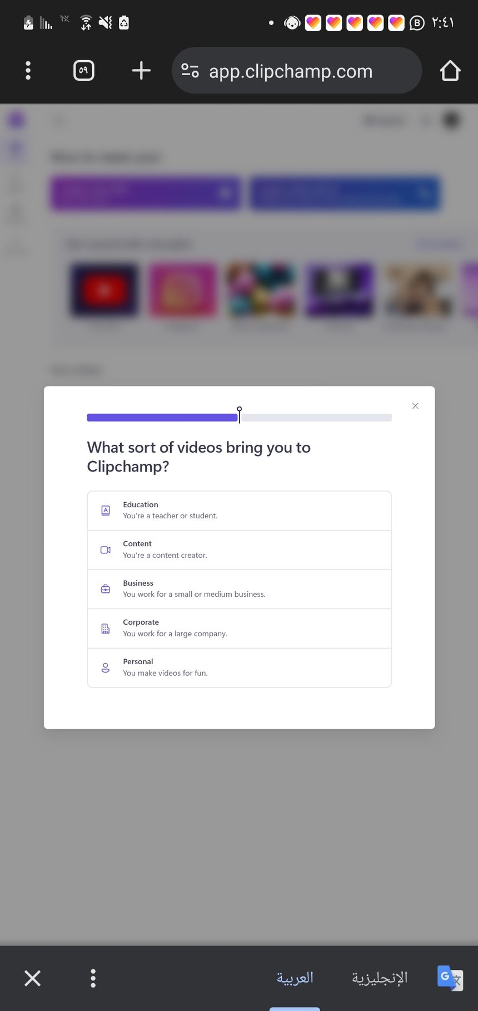Open translate bar more options menu

(93, 978)
